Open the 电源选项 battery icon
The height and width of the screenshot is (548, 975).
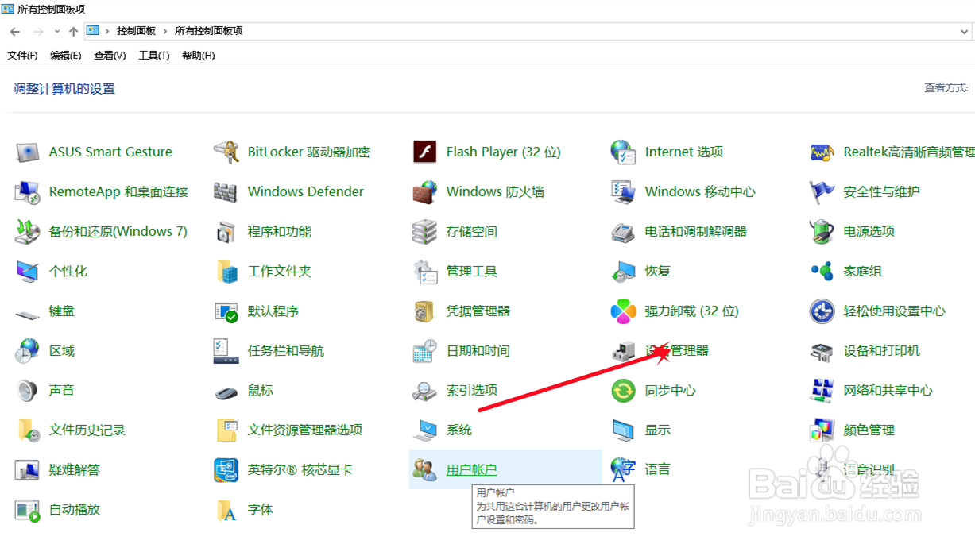(x=822, y=231)
